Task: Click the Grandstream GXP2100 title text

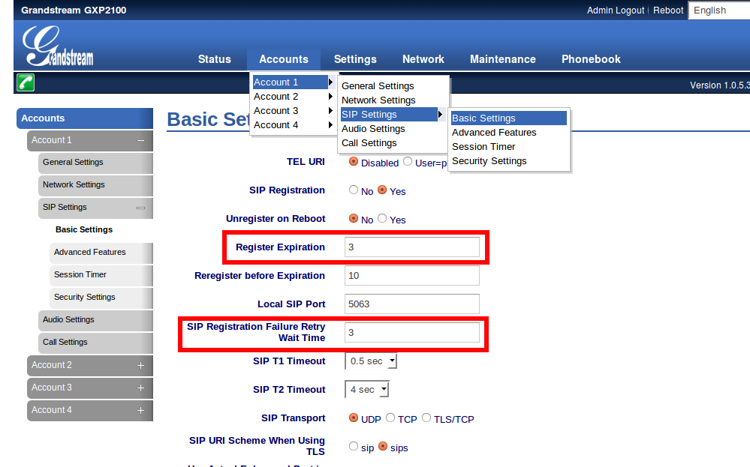Action: [x=74, y=10]
